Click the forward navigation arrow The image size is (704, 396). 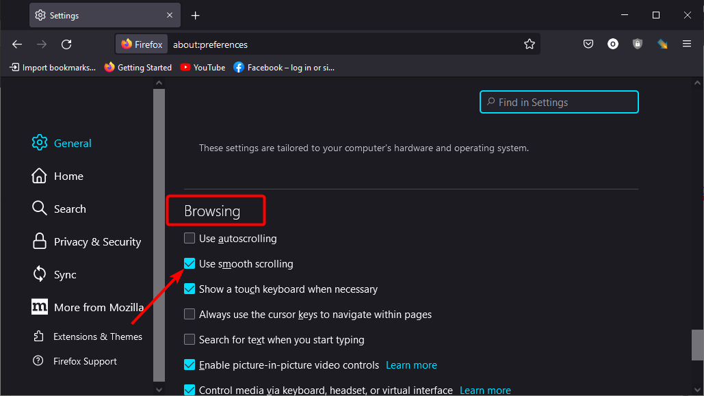click(x=42, y=44)
